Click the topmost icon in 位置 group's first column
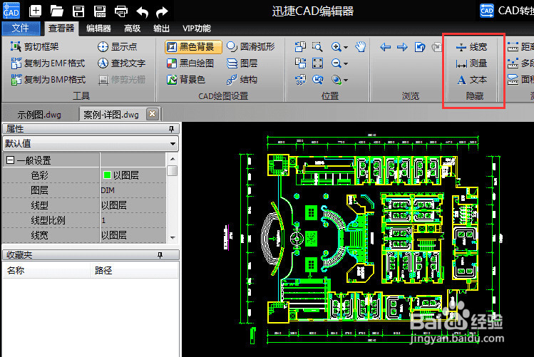The image size is (534, 357). click(300, 46)
